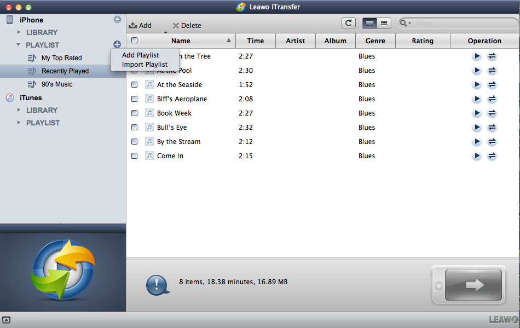Toggle the select-all checkbox in header
This screenshot has height=328, width=520.
[x=135, y=41]
